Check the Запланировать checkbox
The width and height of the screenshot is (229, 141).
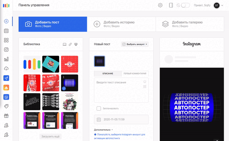pos(99,108)
